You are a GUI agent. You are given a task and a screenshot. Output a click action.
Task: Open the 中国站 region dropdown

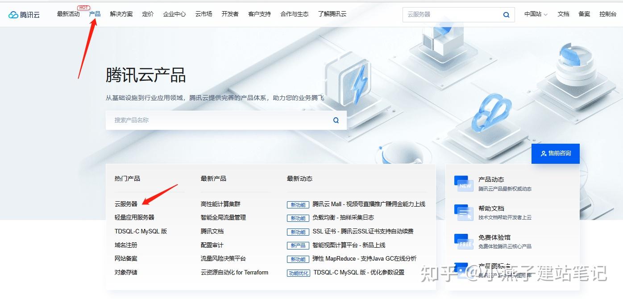(x=536, y=14)
